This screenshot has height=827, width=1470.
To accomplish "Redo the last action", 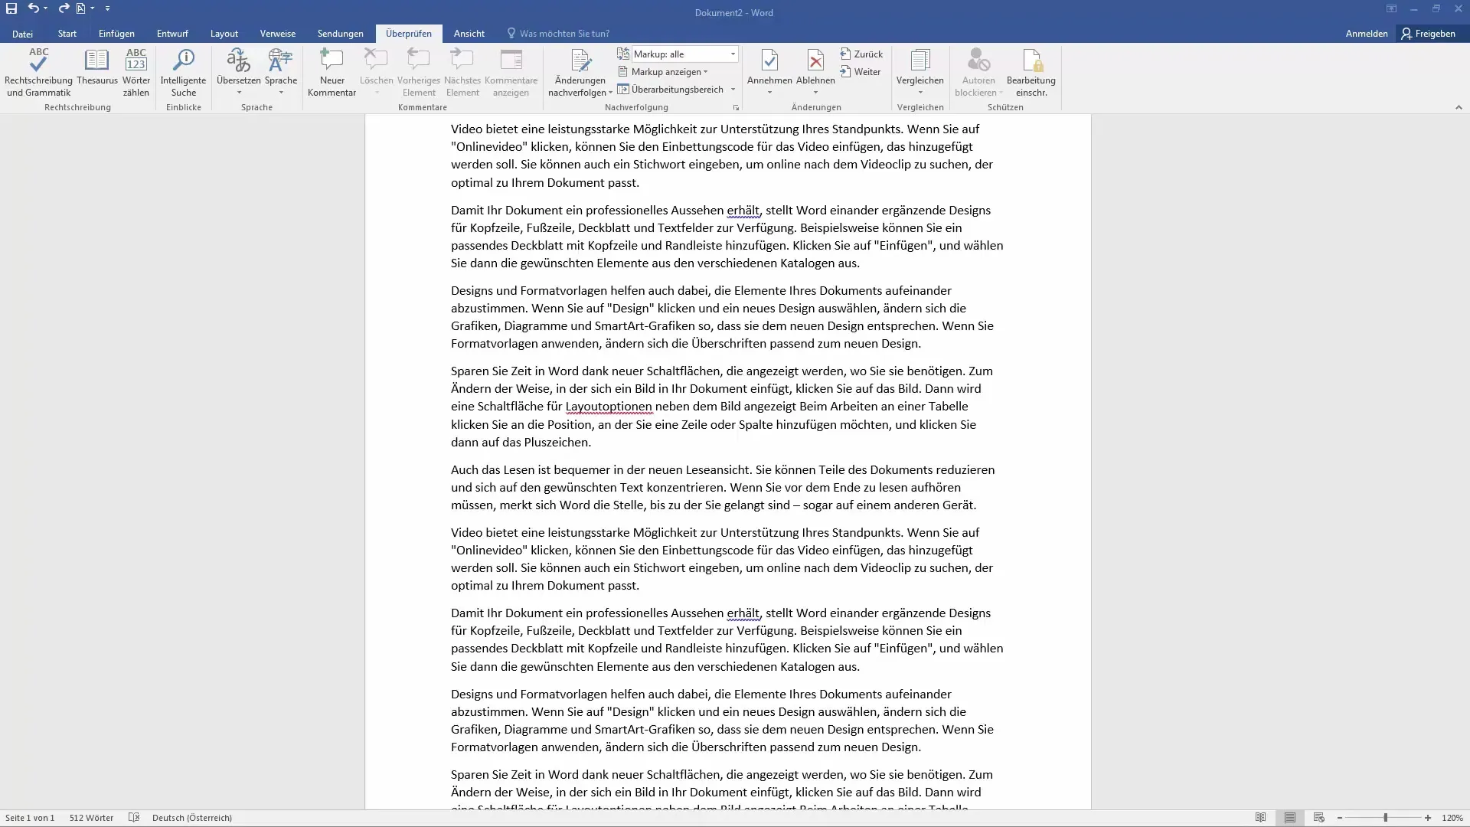I will click(x=64, y=8).
